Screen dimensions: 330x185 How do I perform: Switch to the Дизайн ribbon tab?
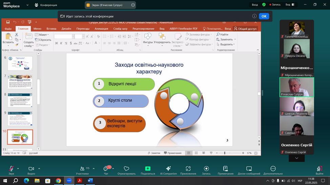pos(66,29)
